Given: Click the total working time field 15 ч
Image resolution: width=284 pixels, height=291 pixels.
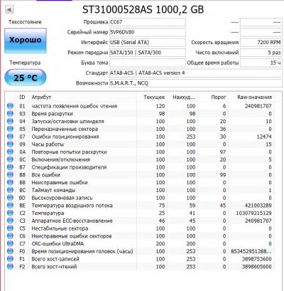Looking at the screenshot, I should click(x=261, y=63).
